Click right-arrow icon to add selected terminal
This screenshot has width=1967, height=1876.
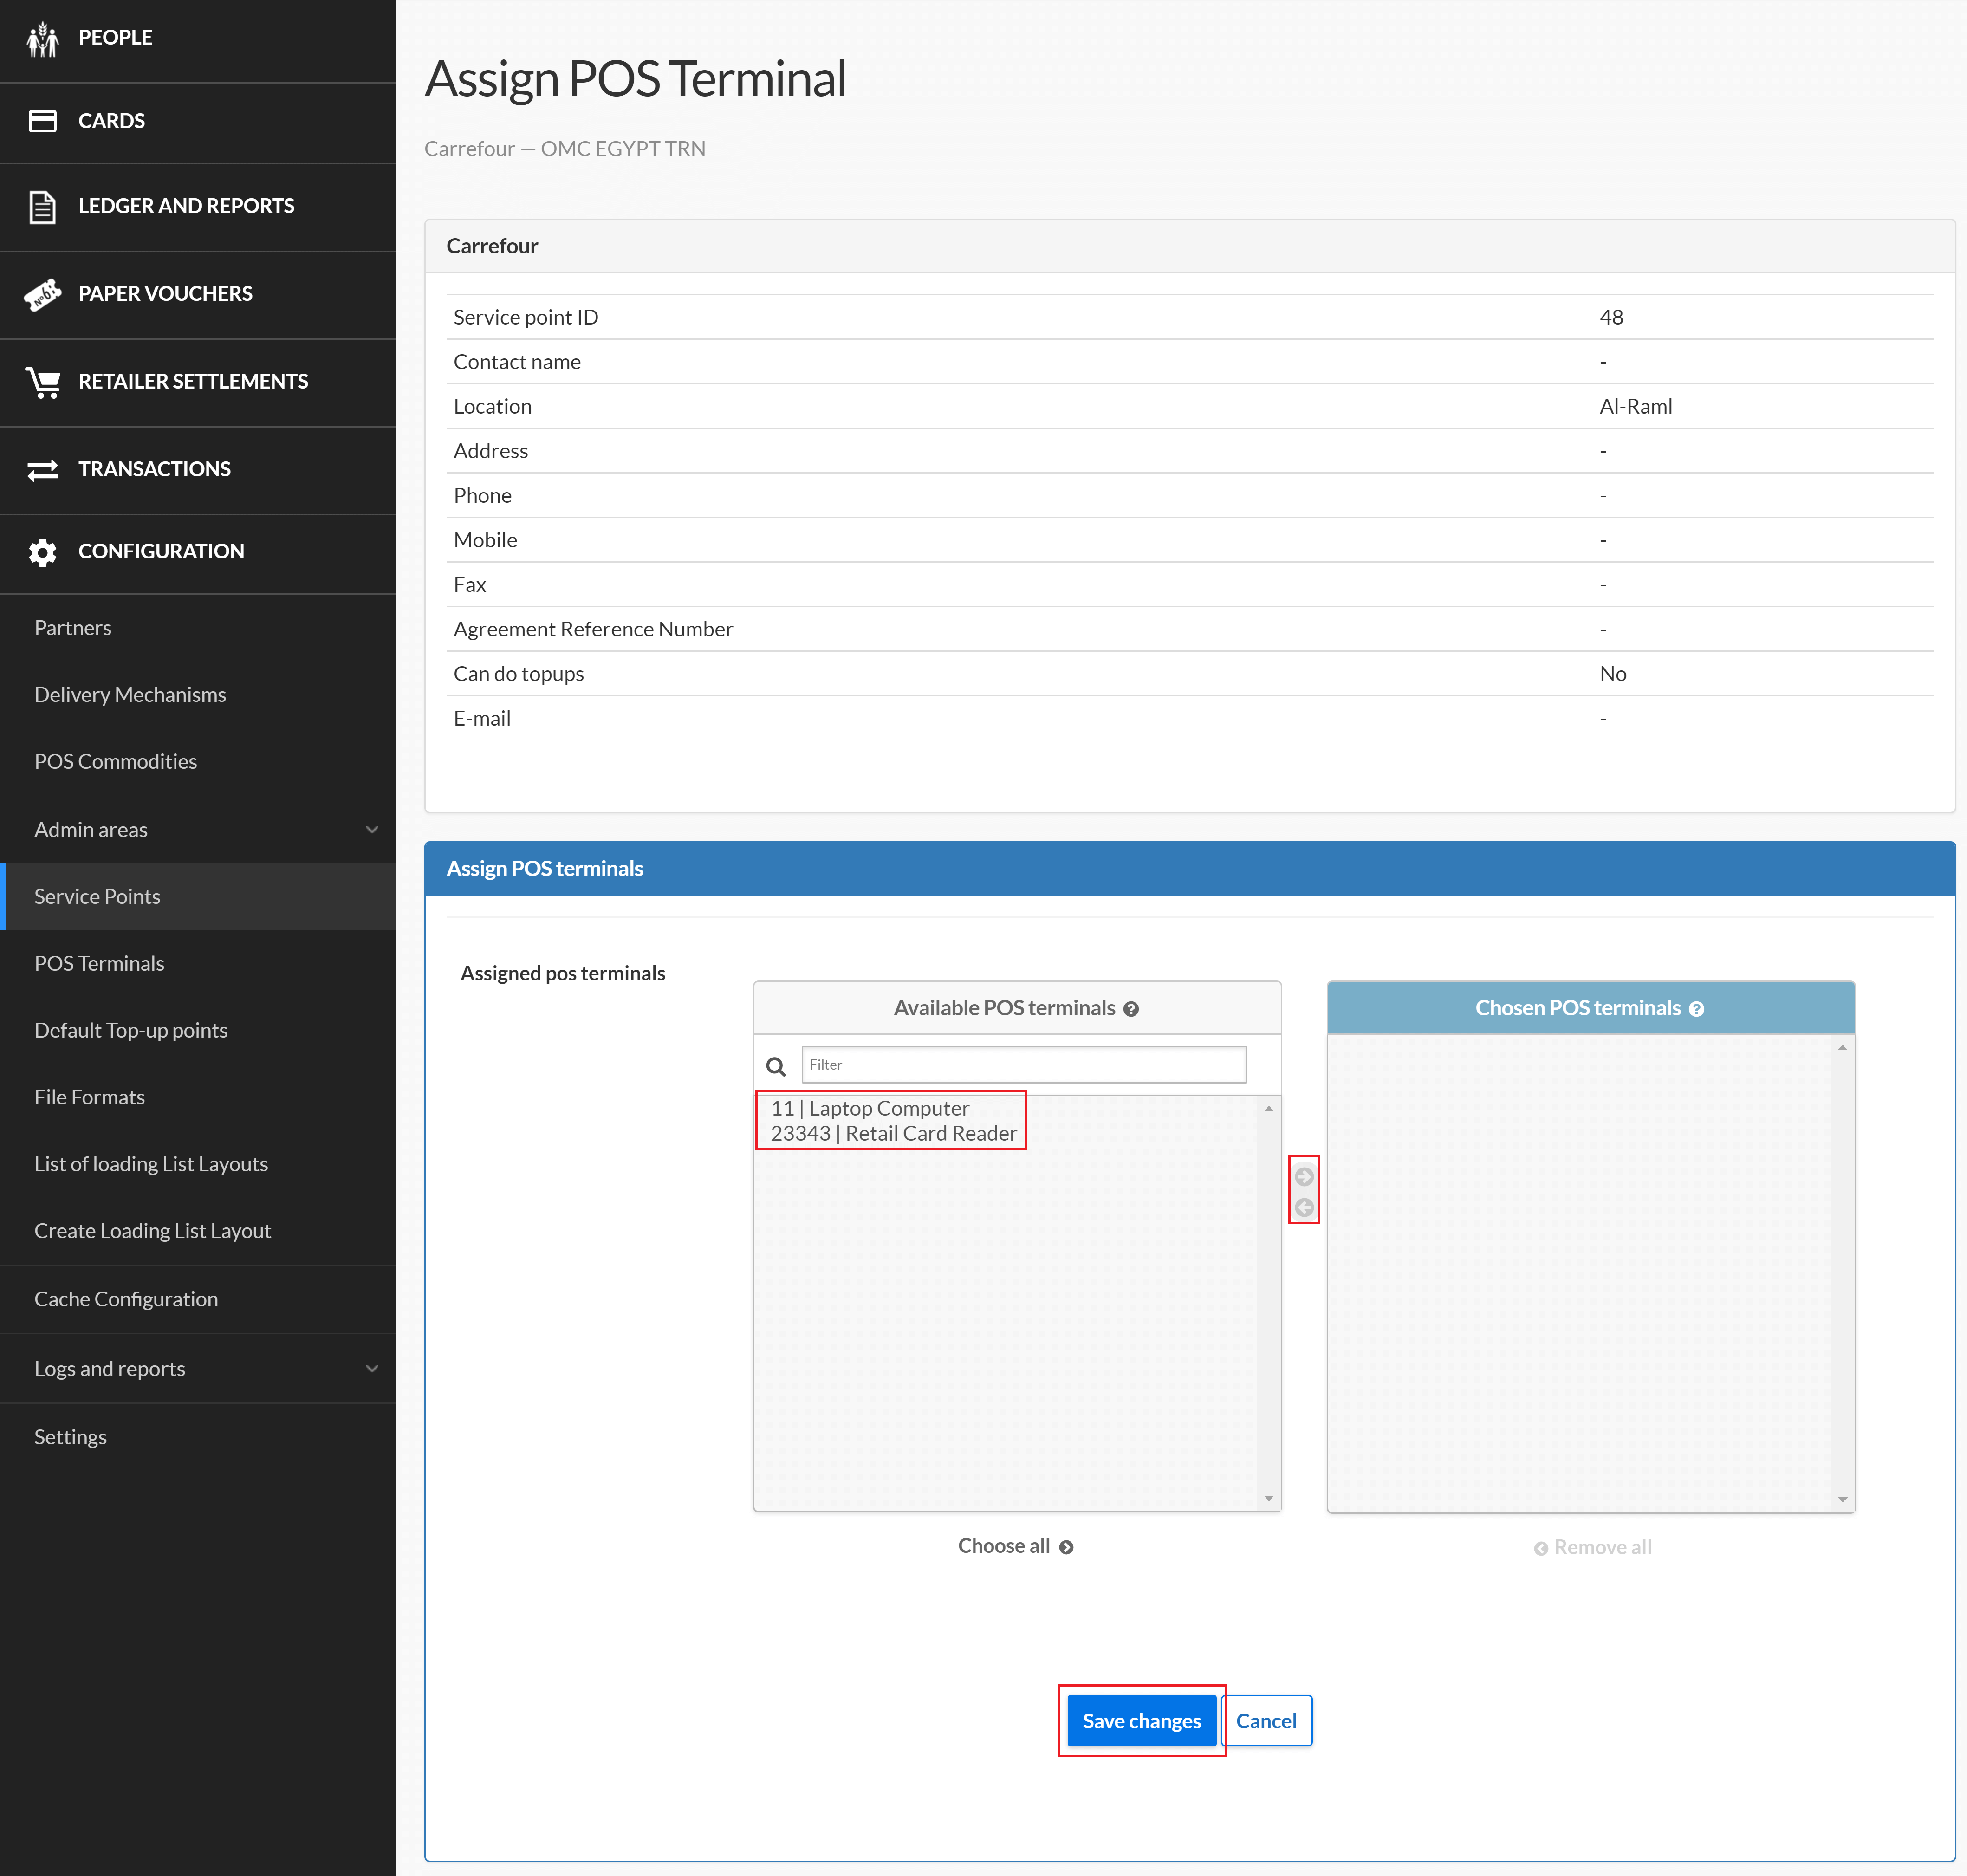click(1303, 1176)
